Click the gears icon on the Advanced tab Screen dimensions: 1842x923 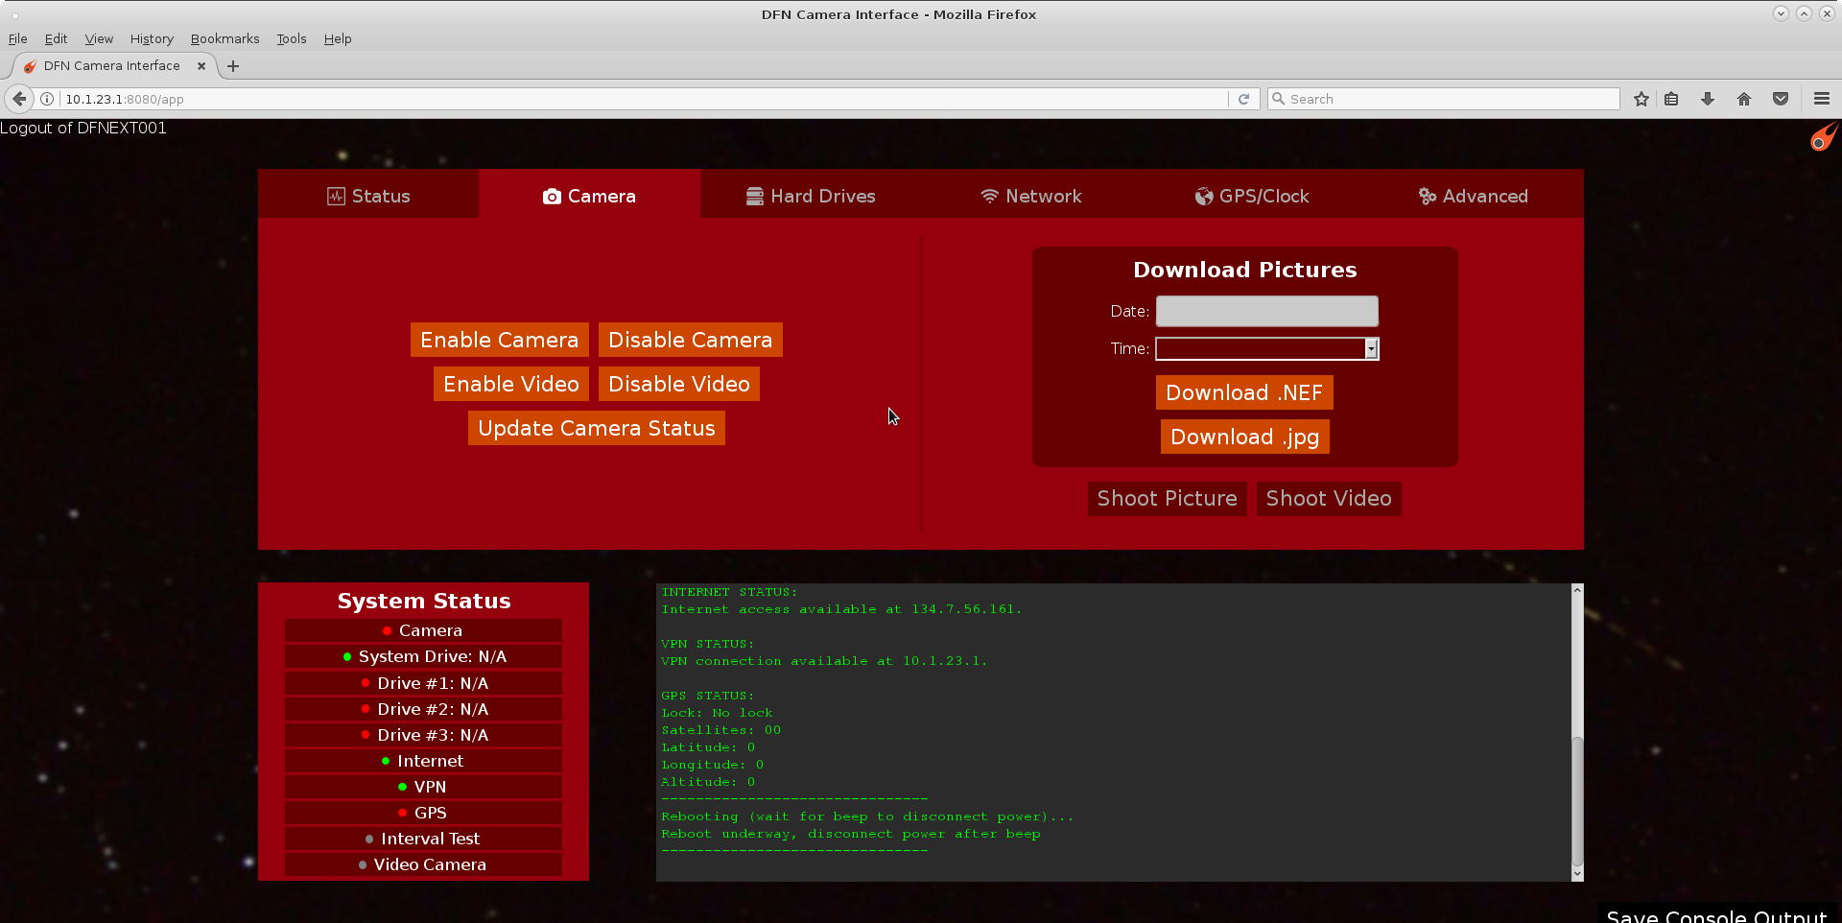click(x=1426, y=196)
